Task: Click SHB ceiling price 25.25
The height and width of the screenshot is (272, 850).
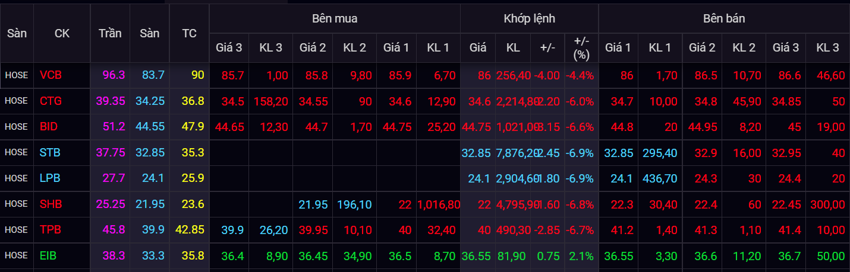Action: [111, 204]
